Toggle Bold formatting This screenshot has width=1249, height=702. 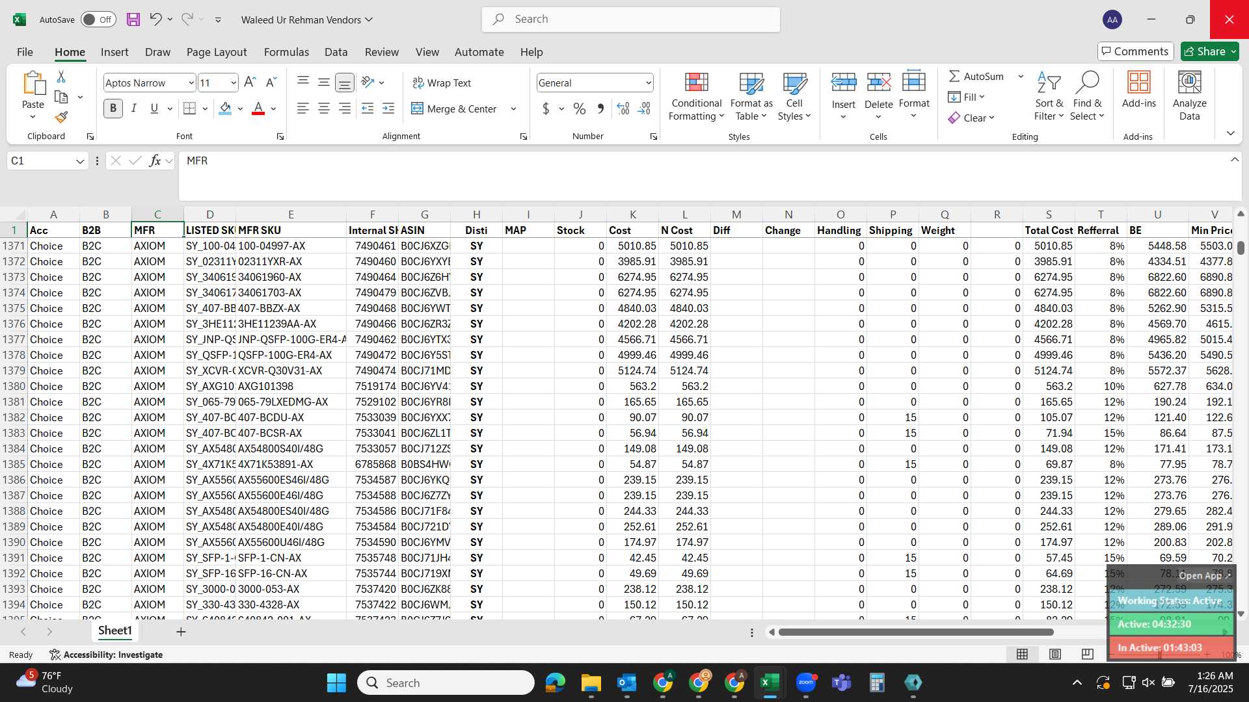coord(113,109)
